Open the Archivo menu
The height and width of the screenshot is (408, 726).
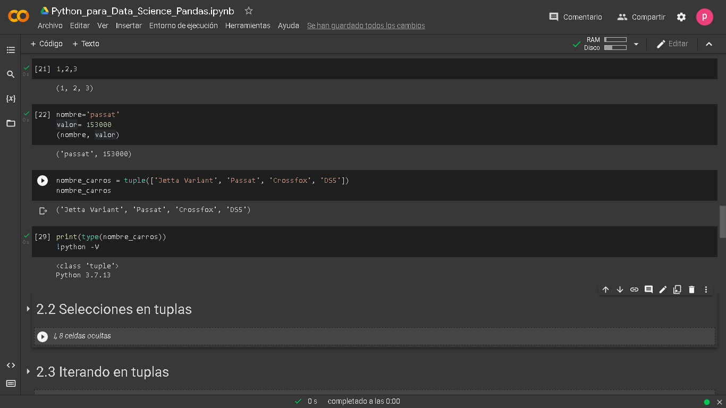[x=50, y=25]
